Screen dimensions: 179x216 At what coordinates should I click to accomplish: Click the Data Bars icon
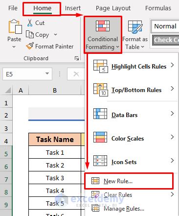[100, 114]
